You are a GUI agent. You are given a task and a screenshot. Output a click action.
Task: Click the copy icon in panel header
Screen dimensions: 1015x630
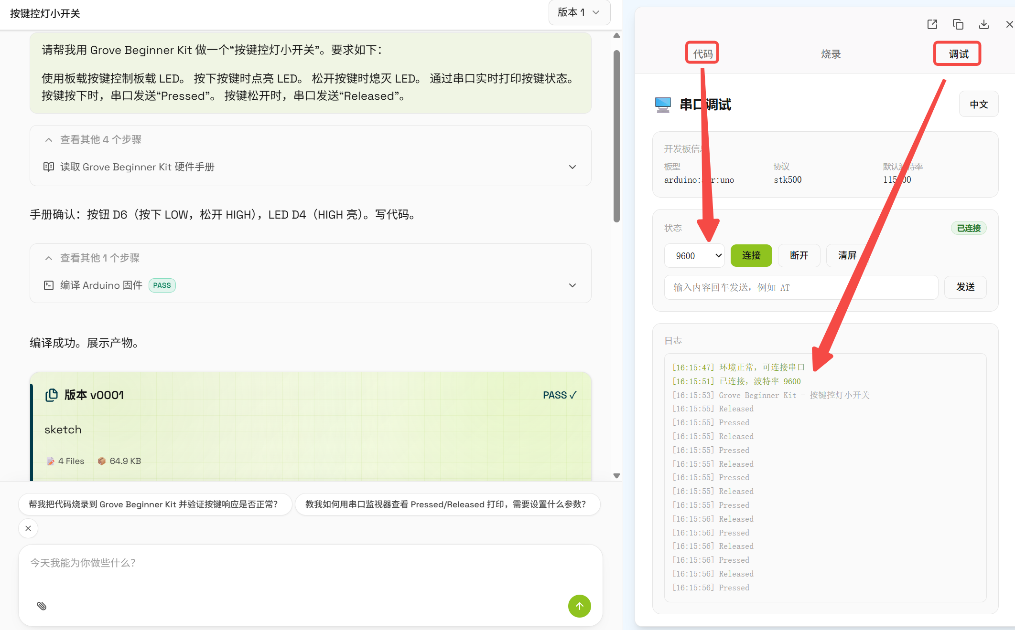coord(958,24)
